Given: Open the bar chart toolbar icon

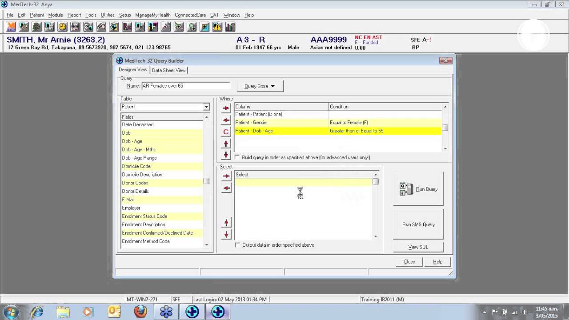Looking at the screenshot, I should (230, 27).
